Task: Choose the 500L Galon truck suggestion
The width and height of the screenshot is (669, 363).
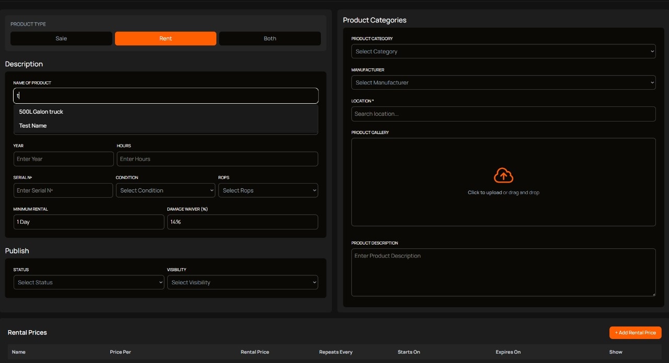Action: pos(41,112)
